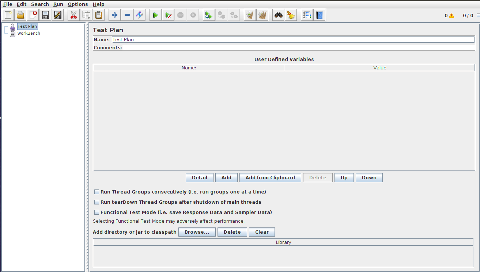
Task: Enable Run Thread Groups consecutively checkbox
Action: coord(97,192)
